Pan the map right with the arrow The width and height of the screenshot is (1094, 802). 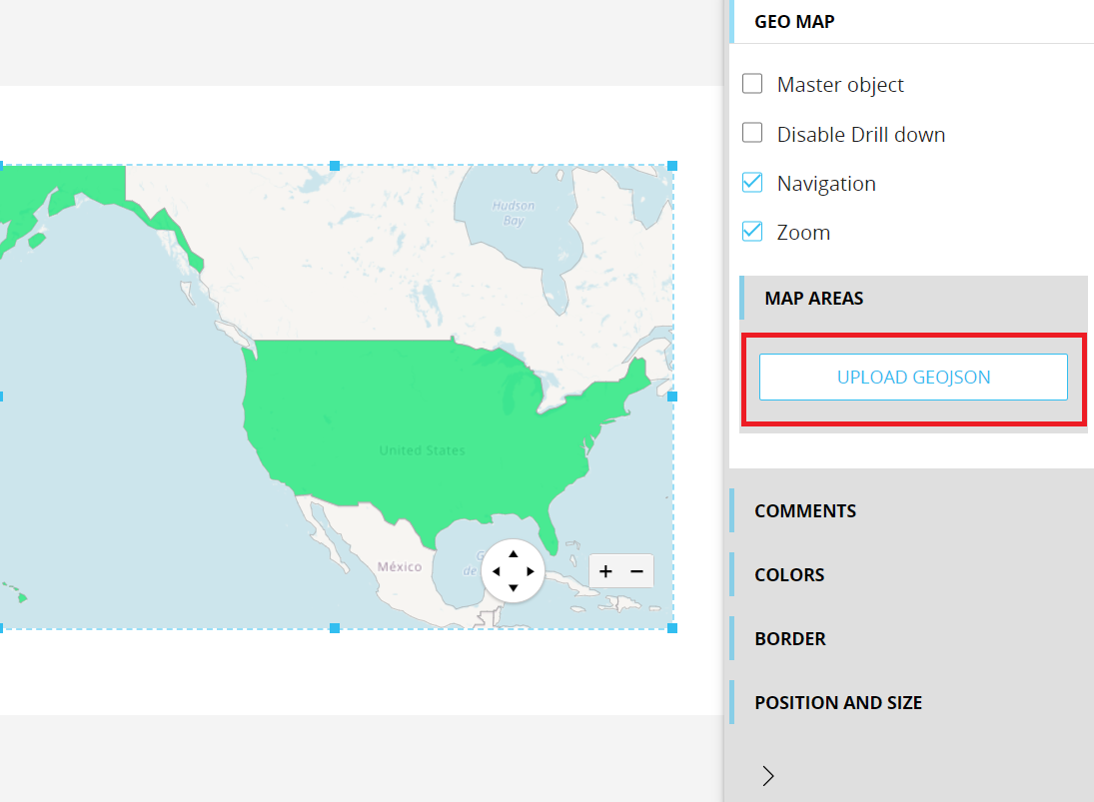531,571
